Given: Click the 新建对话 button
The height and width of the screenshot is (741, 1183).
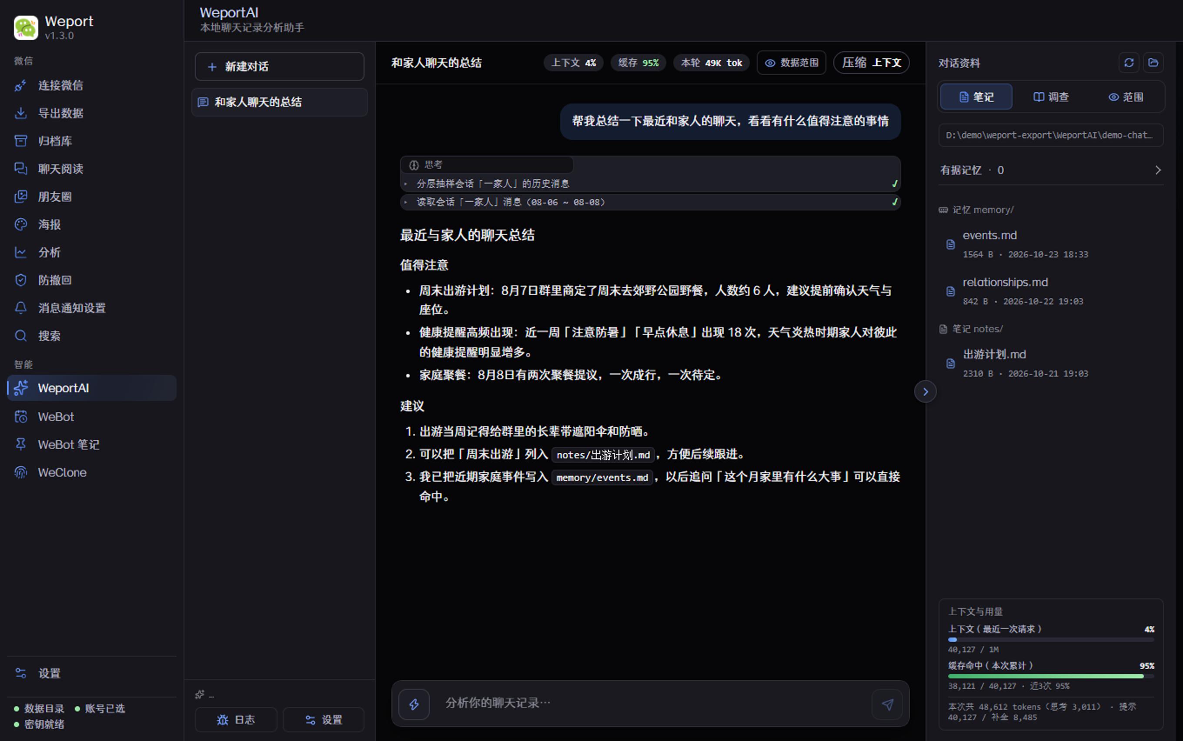Looking at the screenshot, I should (x=279, y=67).
